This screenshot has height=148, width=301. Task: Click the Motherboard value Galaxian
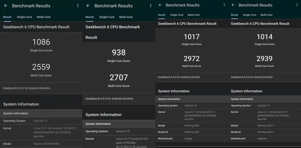pos(262,139)
